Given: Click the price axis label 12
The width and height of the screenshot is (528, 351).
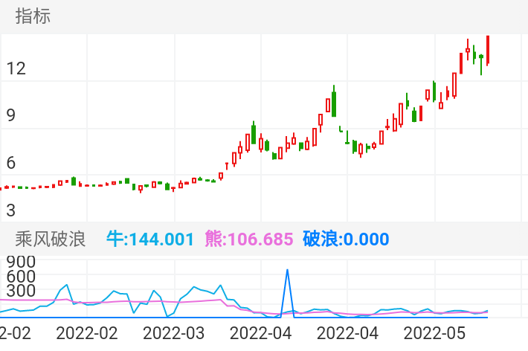Looking at the screenshot, I should tap(16, 68).
